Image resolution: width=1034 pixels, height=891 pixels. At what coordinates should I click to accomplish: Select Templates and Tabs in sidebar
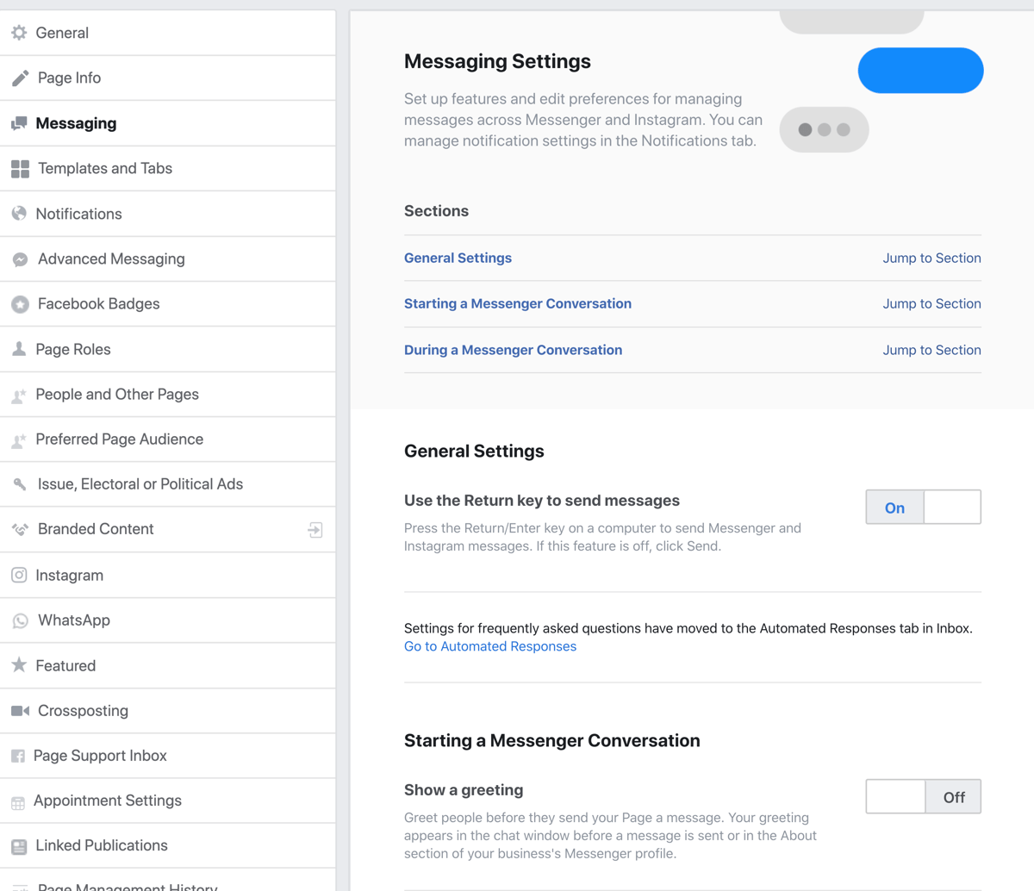[168, 168]
